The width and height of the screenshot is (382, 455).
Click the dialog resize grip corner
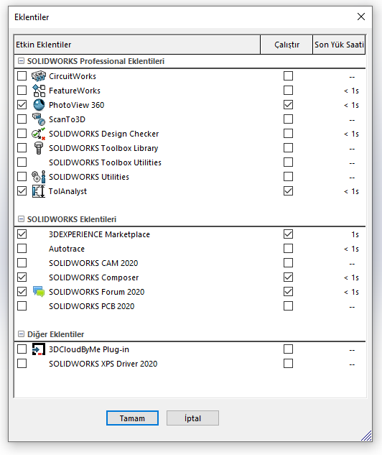367,436
